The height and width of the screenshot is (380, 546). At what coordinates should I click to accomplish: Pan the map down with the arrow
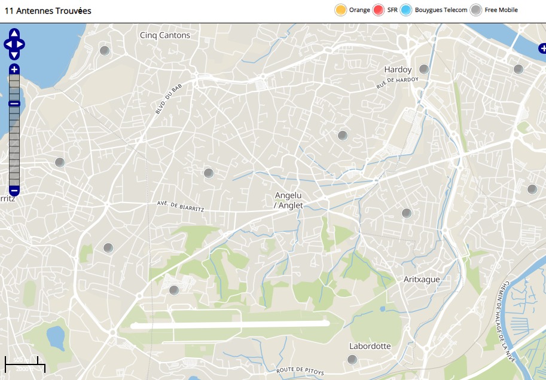point(14,54)
